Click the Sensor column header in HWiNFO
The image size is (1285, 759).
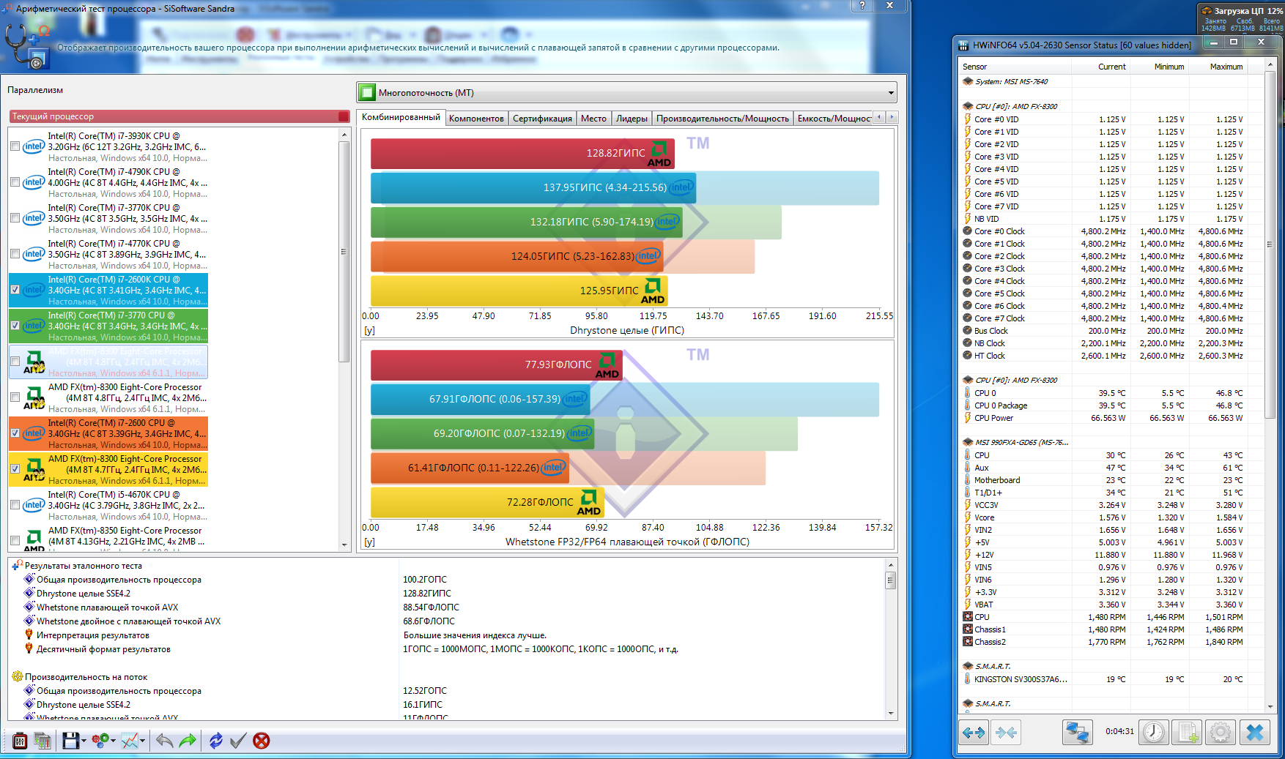(x=1015, y=67)
